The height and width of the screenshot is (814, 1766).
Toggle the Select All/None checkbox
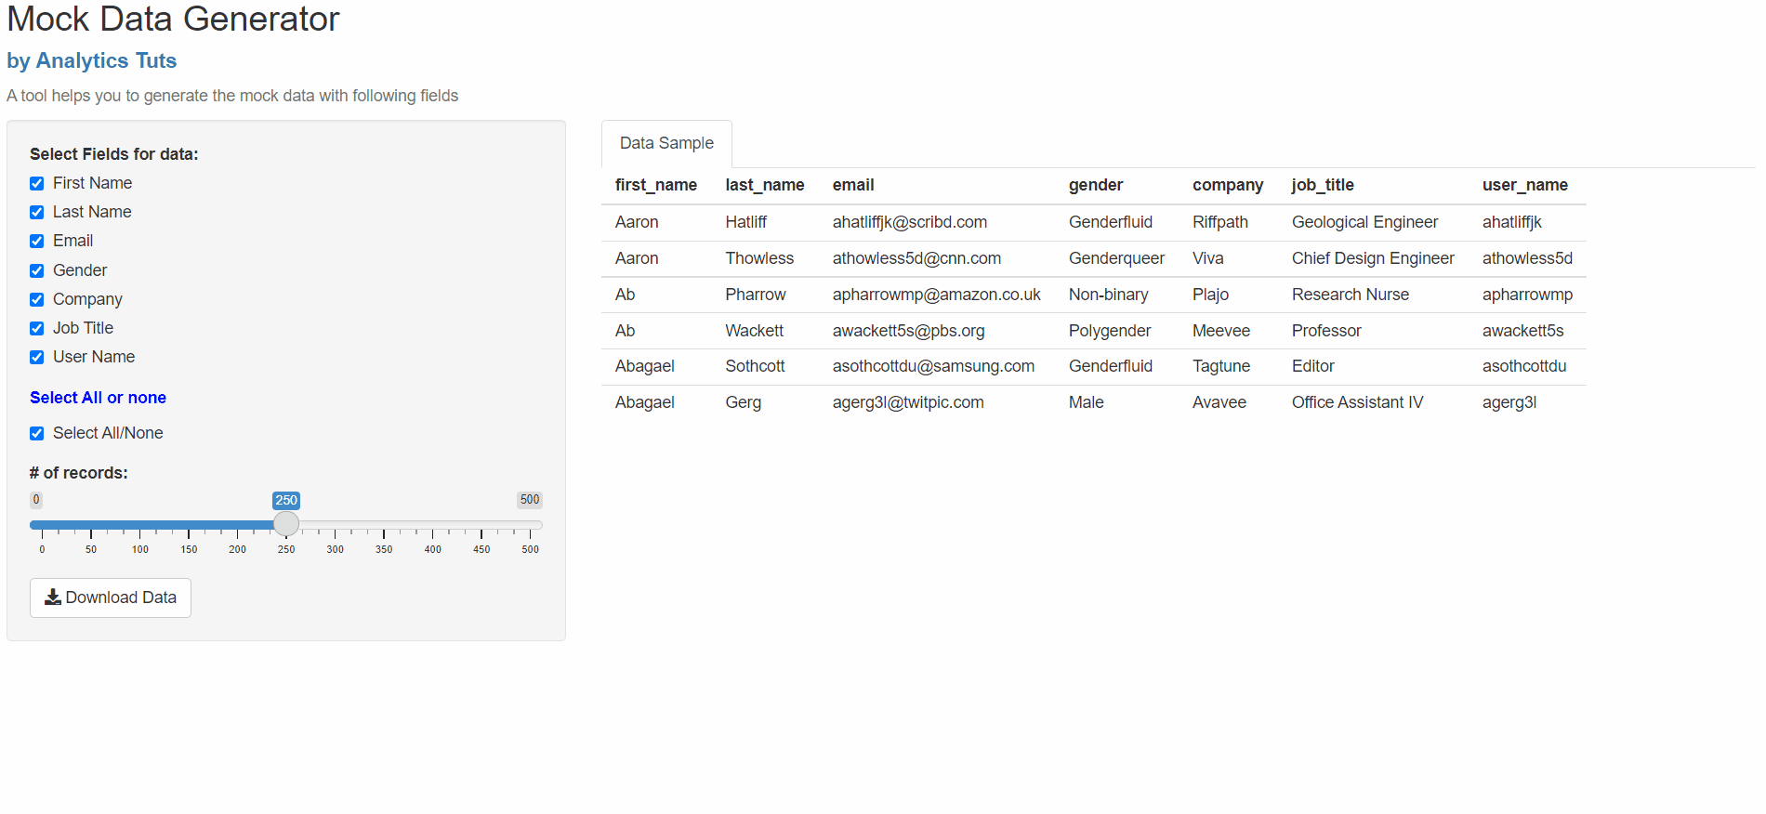click(37, 433)
